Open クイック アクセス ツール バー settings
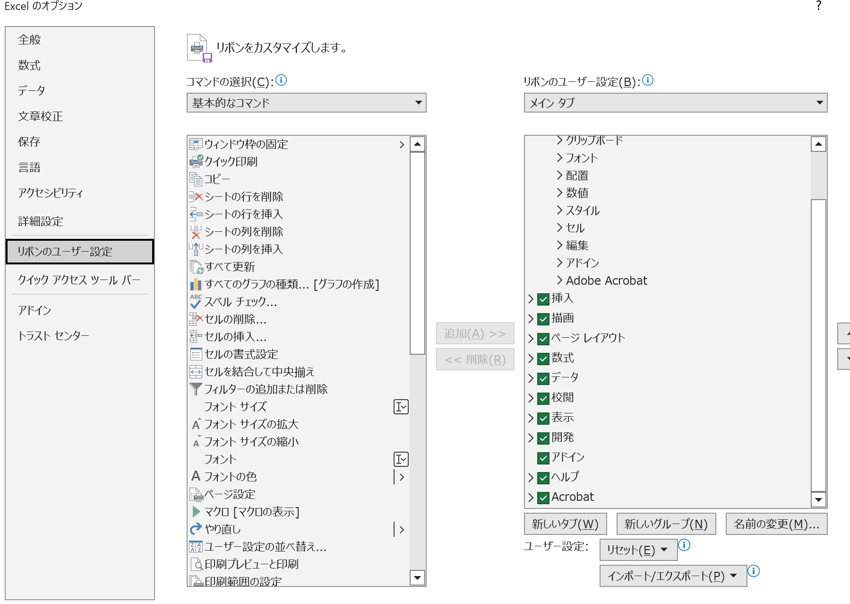850x604 pixels. click(78, 280)
